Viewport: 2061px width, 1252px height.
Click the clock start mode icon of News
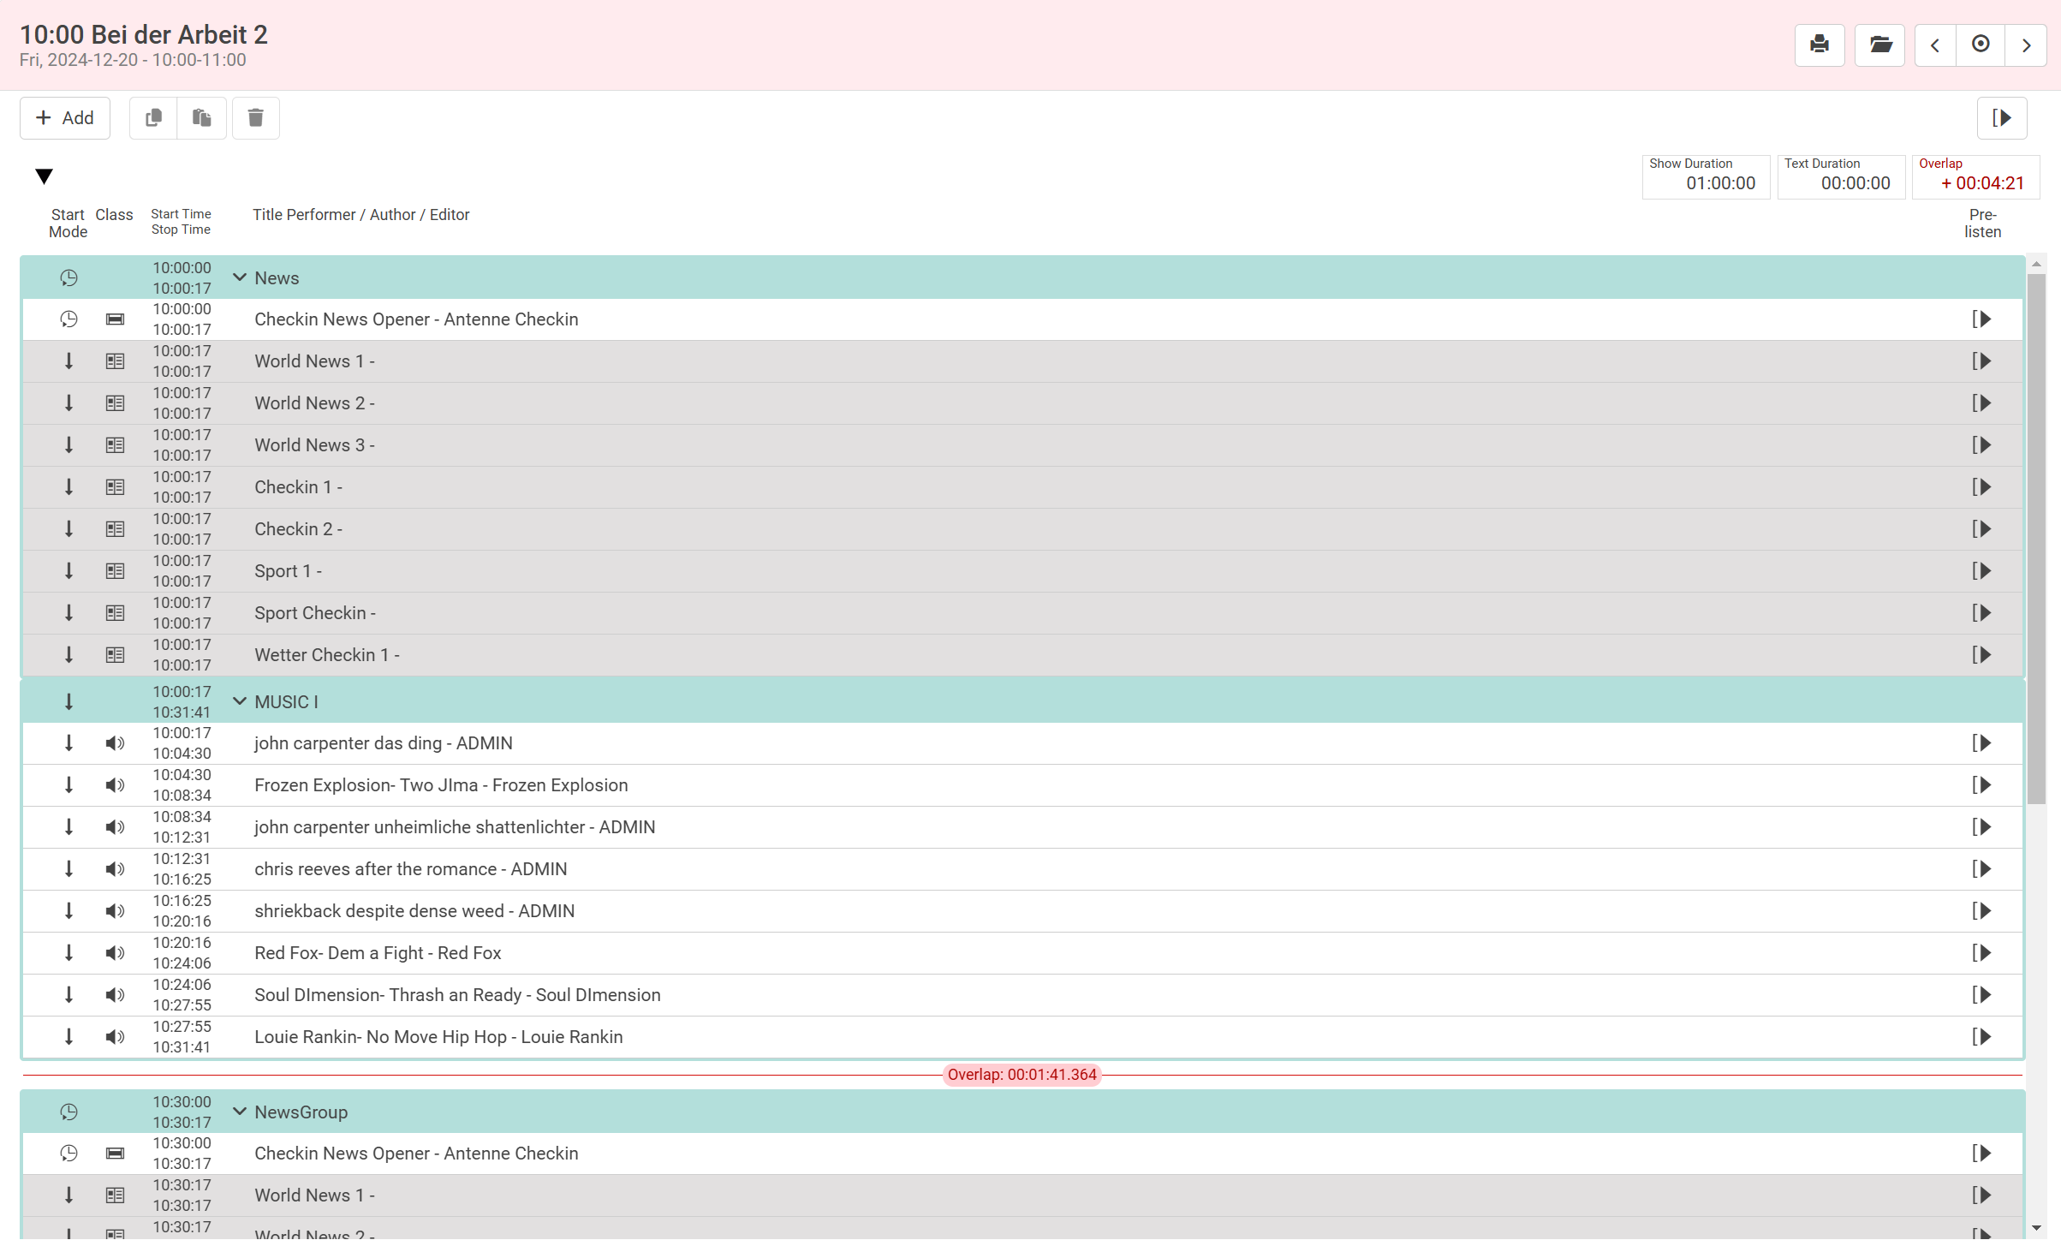click(69, 277)
